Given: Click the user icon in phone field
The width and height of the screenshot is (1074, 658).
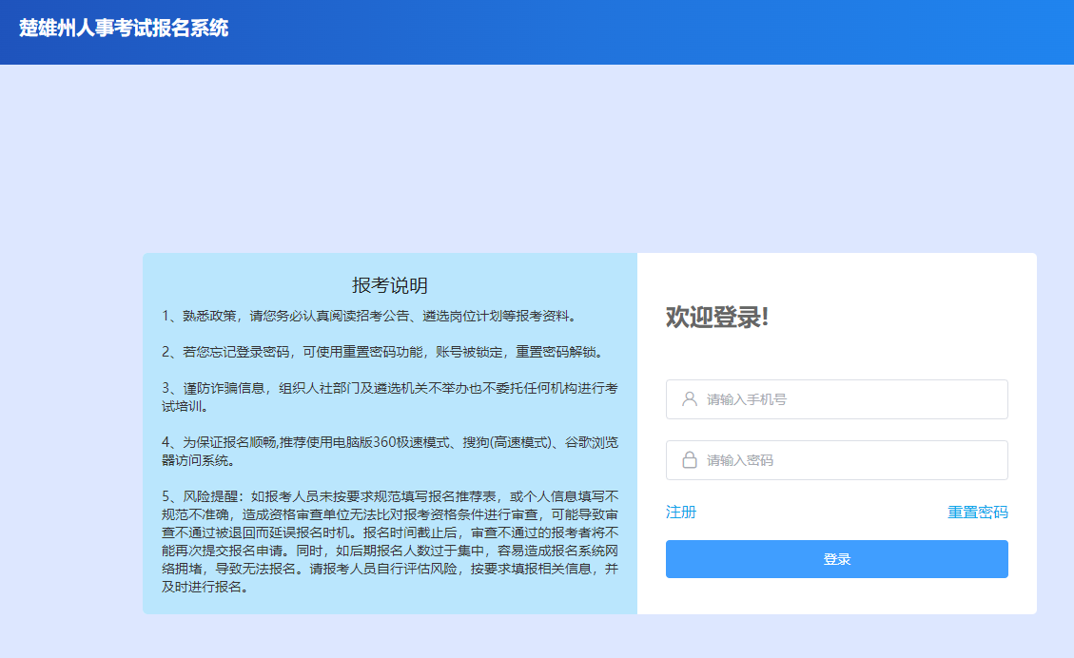Looking at the screenshot, I should pyautogui.click(x=690, y=399).
